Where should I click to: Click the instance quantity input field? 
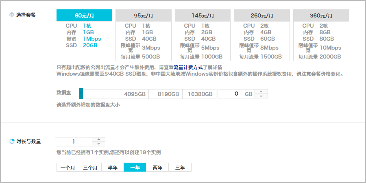click(x=74, y=142)
